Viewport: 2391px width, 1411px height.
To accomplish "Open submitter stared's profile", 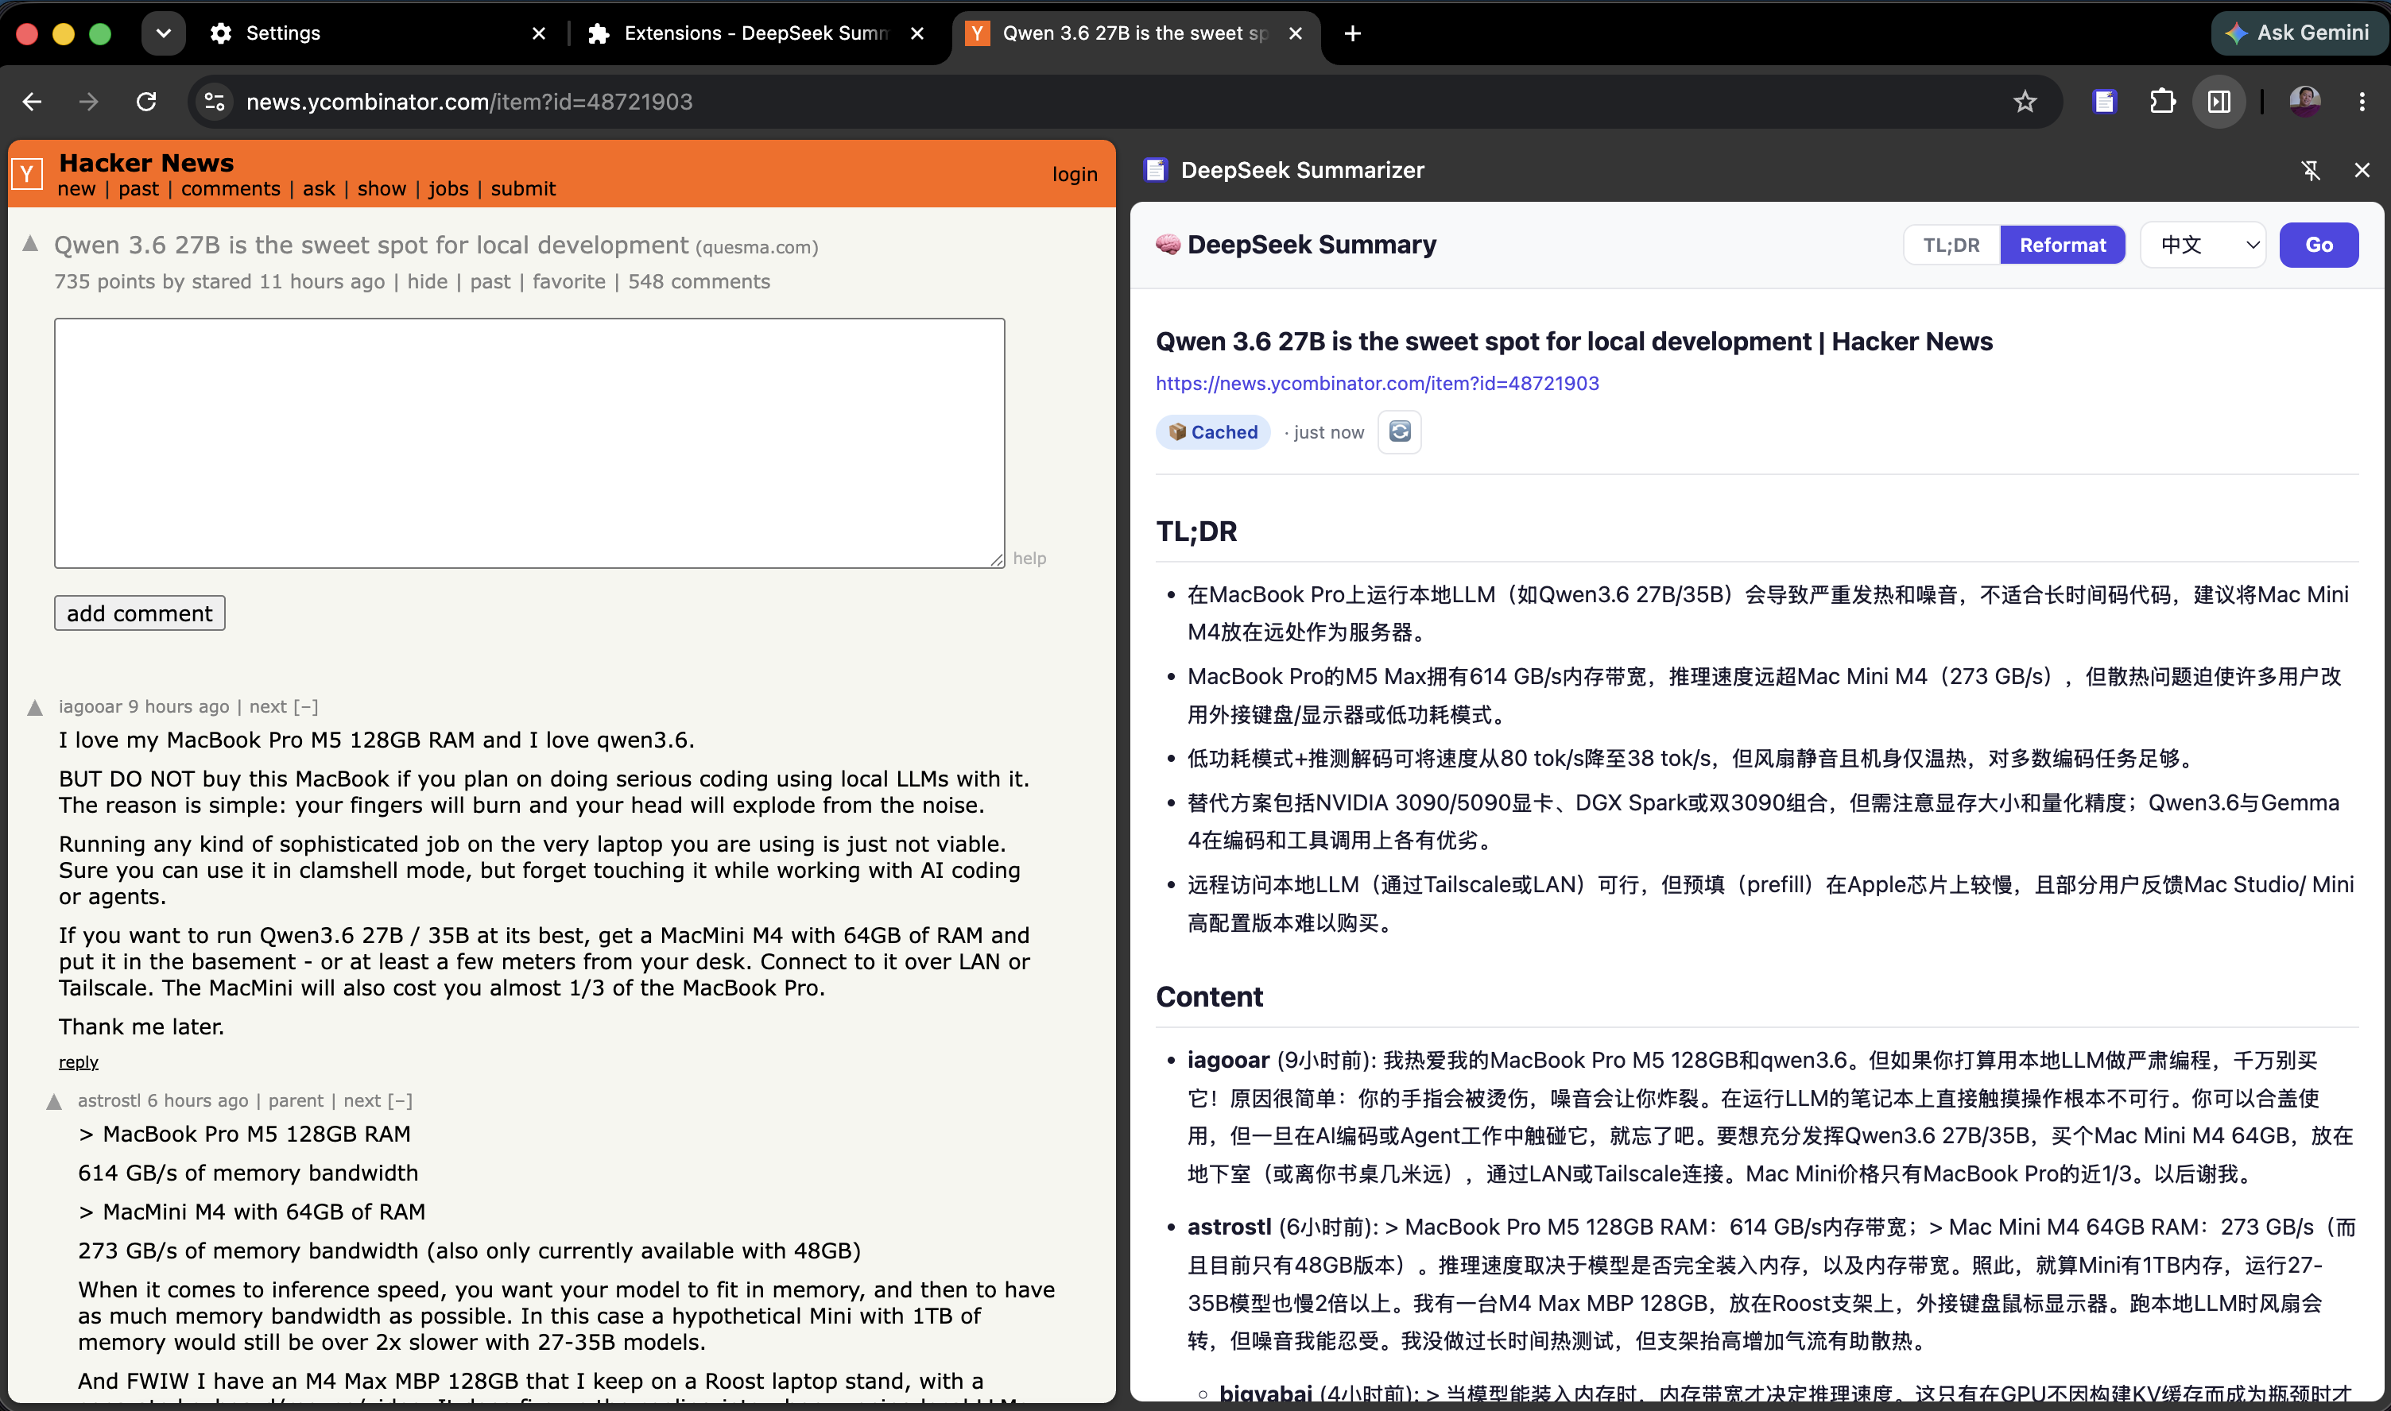I will (x=222, y=281).
